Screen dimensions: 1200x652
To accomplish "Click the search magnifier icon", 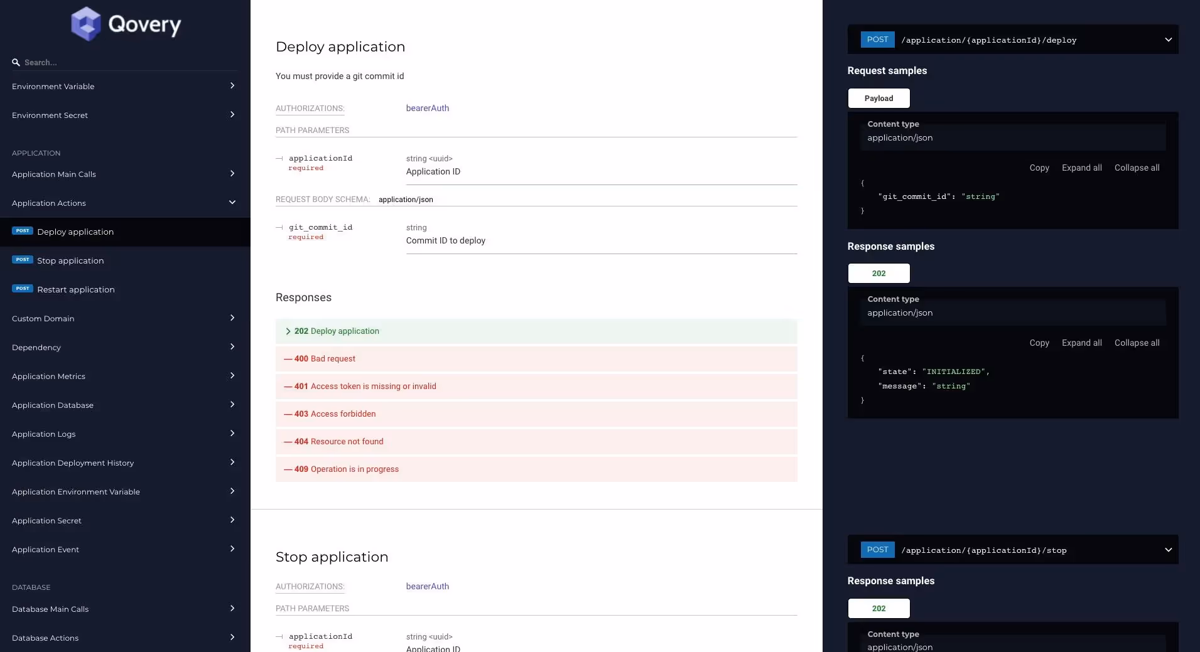I will point(16,62).
